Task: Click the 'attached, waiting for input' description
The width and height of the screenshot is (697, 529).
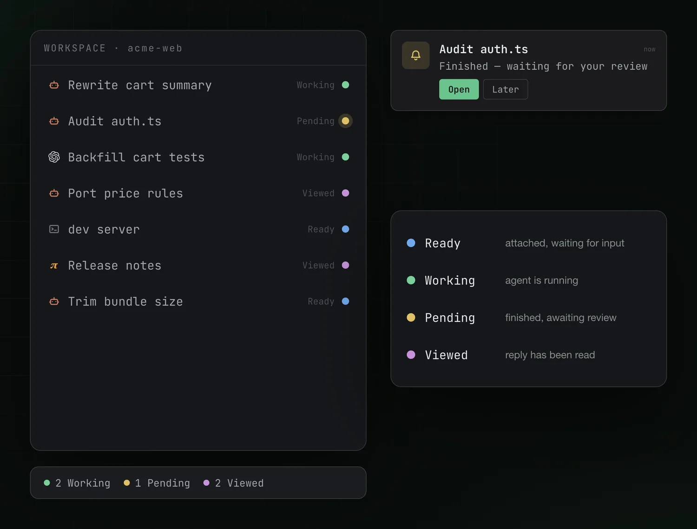Action: click(x=565, y=243)
